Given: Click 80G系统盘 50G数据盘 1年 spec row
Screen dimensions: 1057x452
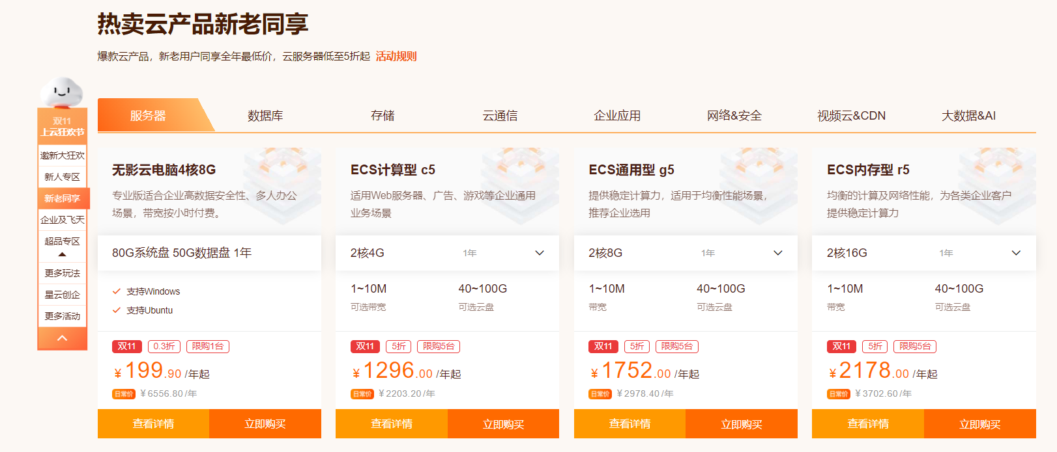Looking at the screenshot, I should click(x=209, y=253).
